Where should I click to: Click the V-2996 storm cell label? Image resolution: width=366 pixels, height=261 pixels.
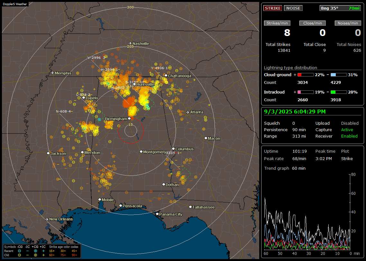click(96, 58)
